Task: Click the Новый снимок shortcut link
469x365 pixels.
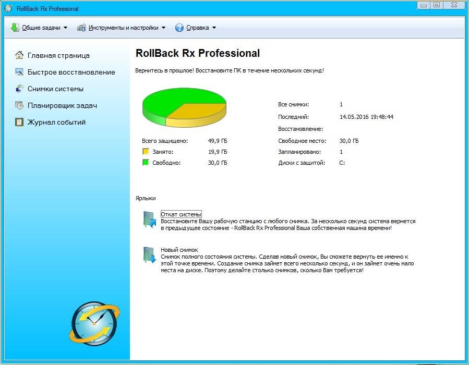Action: pos(179,250)
